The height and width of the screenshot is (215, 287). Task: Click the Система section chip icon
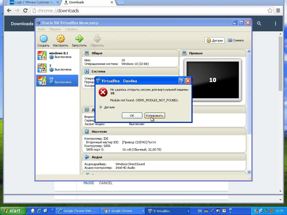coord(87,71)
